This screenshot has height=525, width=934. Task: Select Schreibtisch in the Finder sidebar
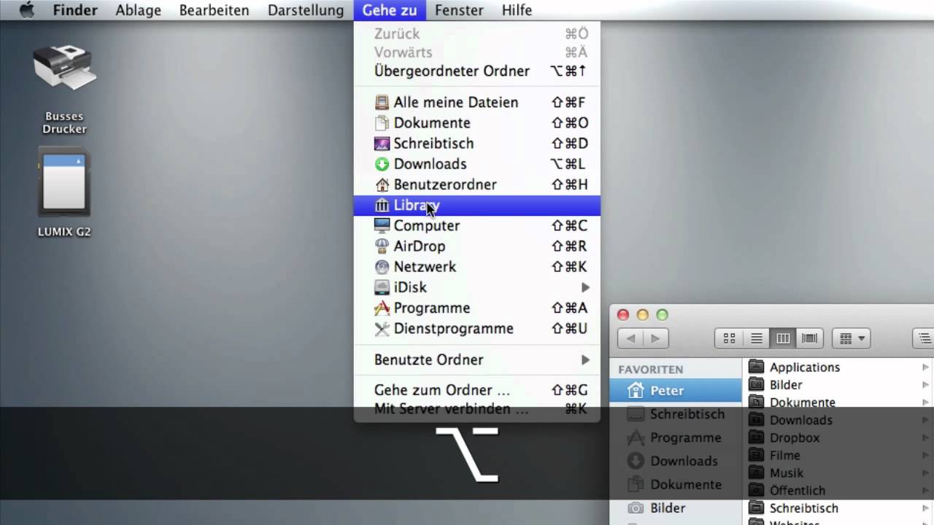[x=676, y=414]
